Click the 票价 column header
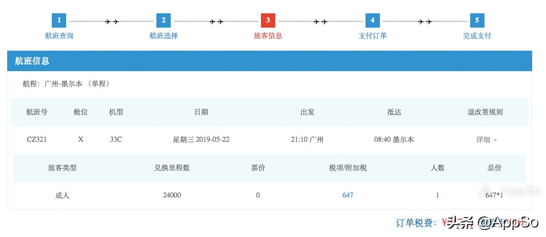 (258, 168)
